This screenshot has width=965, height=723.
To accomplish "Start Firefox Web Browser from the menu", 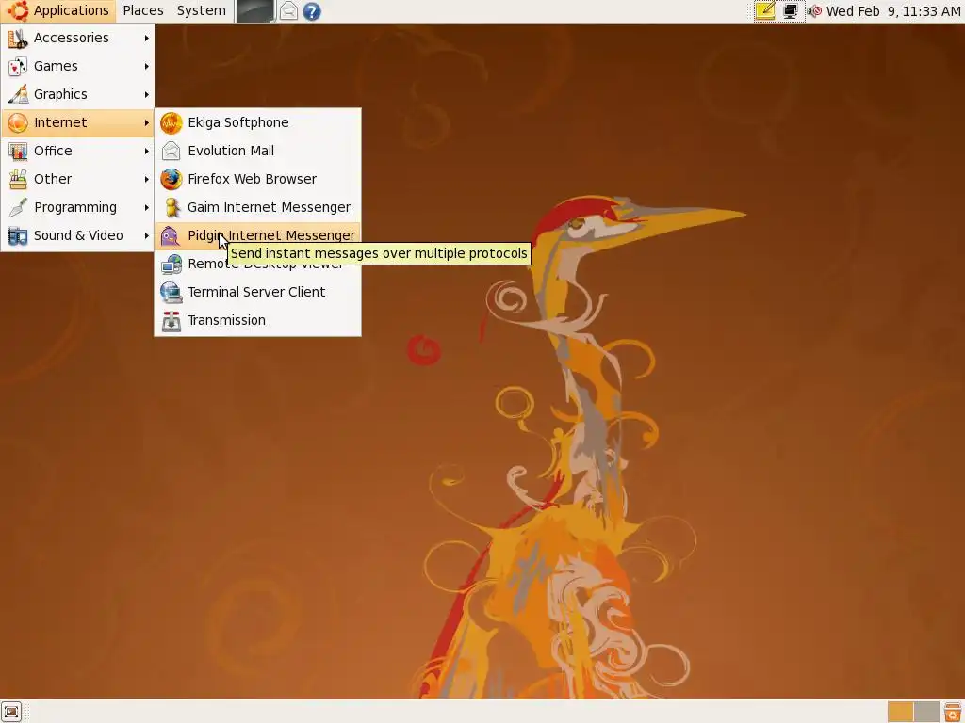I will pyautogui.click(x=257, y=179).
